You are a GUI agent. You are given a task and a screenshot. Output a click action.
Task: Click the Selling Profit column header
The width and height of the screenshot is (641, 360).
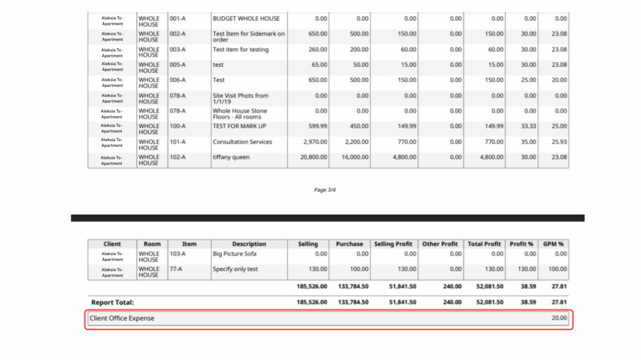[x=393, y=244]
